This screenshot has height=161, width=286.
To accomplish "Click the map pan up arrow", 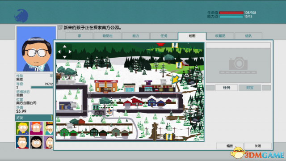I will pos(64,47).
